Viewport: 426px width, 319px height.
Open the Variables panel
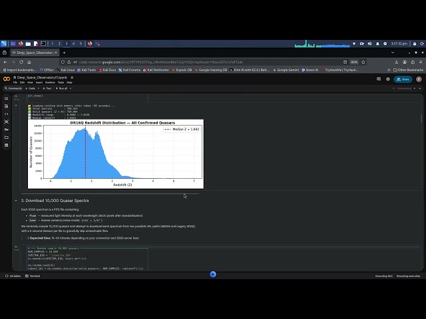(x=13, y=276)
